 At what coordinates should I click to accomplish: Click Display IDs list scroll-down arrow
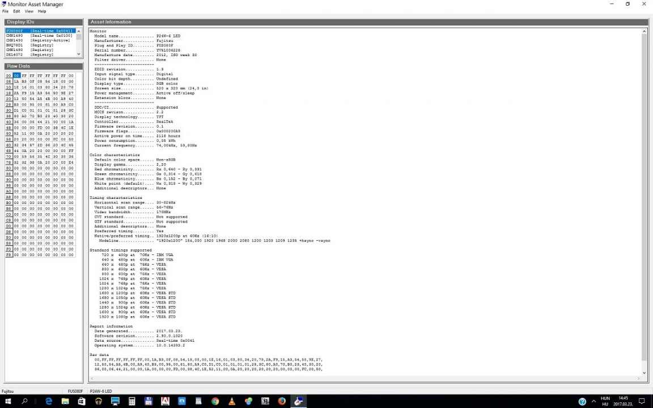(79, 54)
